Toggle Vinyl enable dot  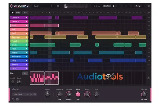pos(26,33)
